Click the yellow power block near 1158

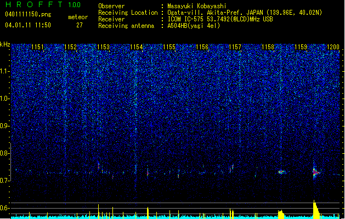tap(281, 214)
